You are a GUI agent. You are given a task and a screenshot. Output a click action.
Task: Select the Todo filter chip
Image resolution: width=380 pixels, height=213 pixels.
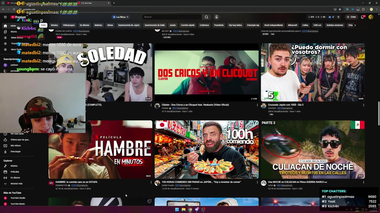pyautogui.click(x=43, y=25)
